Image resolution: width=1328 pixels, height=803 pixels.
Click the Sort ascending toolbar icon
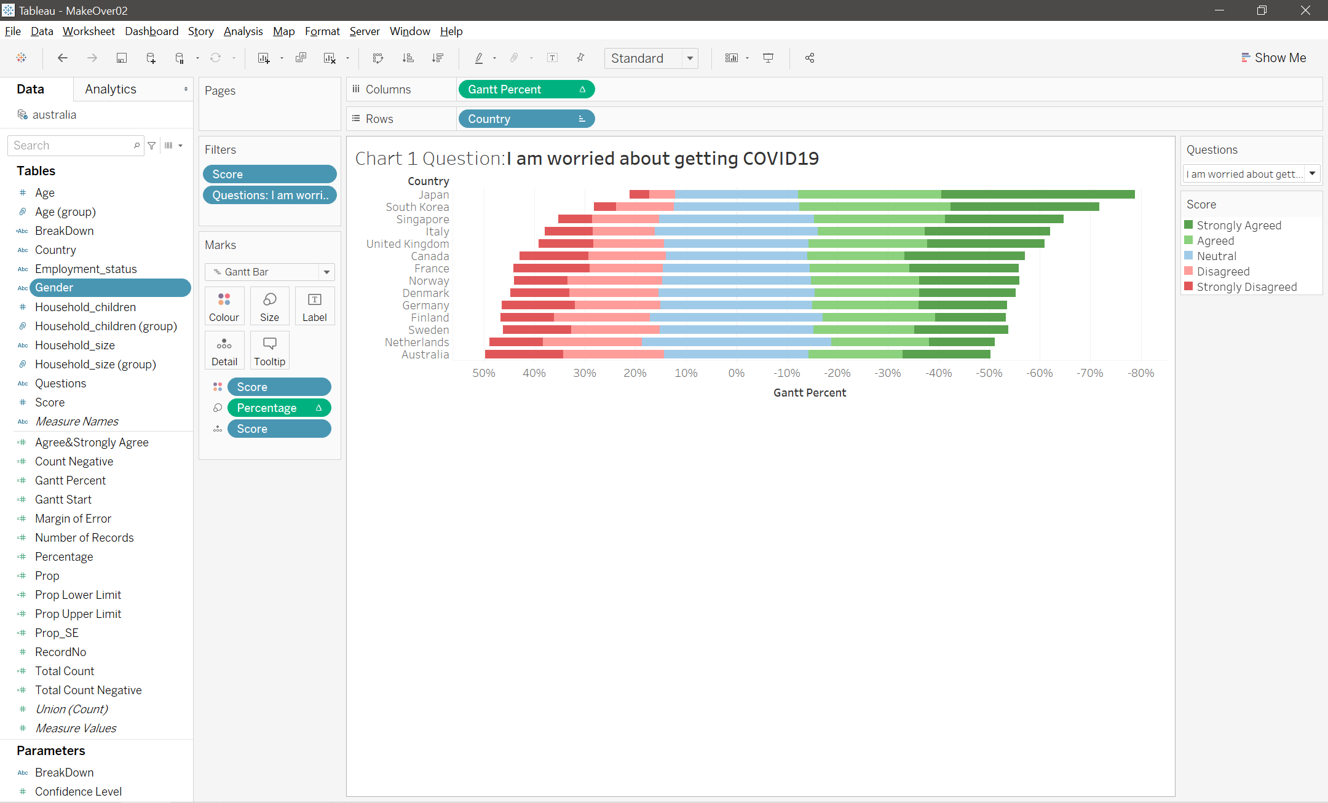pyautogui.click(x=408, y=58)
